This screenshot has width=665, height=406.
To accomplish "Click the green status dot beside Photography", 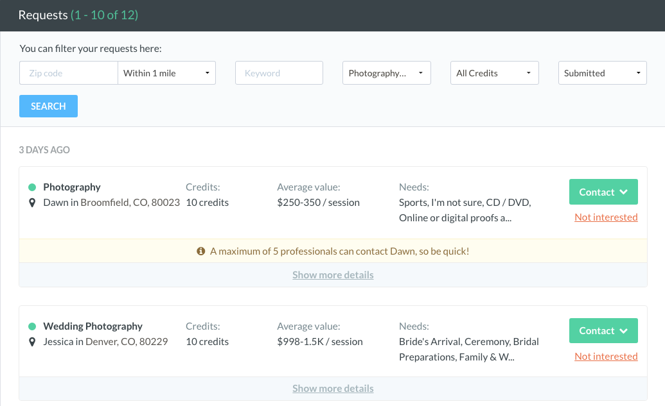I will point(32,187).
